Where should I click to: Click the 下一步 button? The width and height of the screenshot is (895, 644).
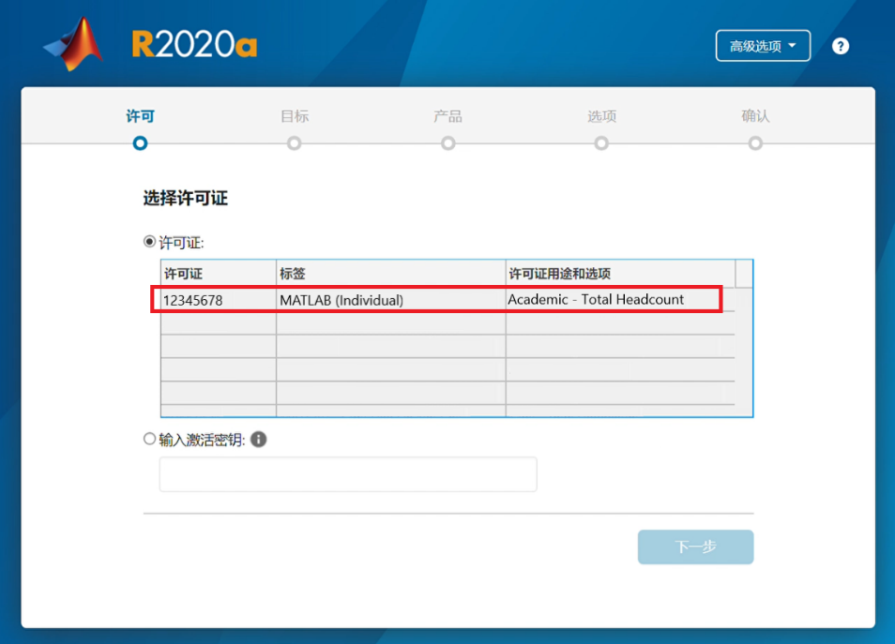click(x=695, y=547)
